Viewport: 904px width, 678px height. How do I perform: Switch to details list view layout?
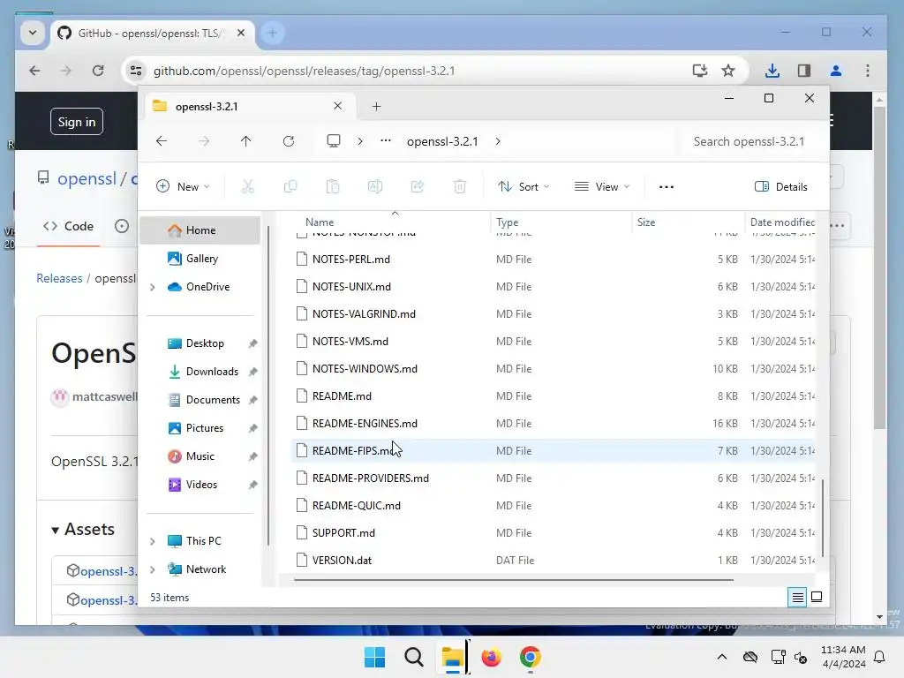[x=797, y=598]
